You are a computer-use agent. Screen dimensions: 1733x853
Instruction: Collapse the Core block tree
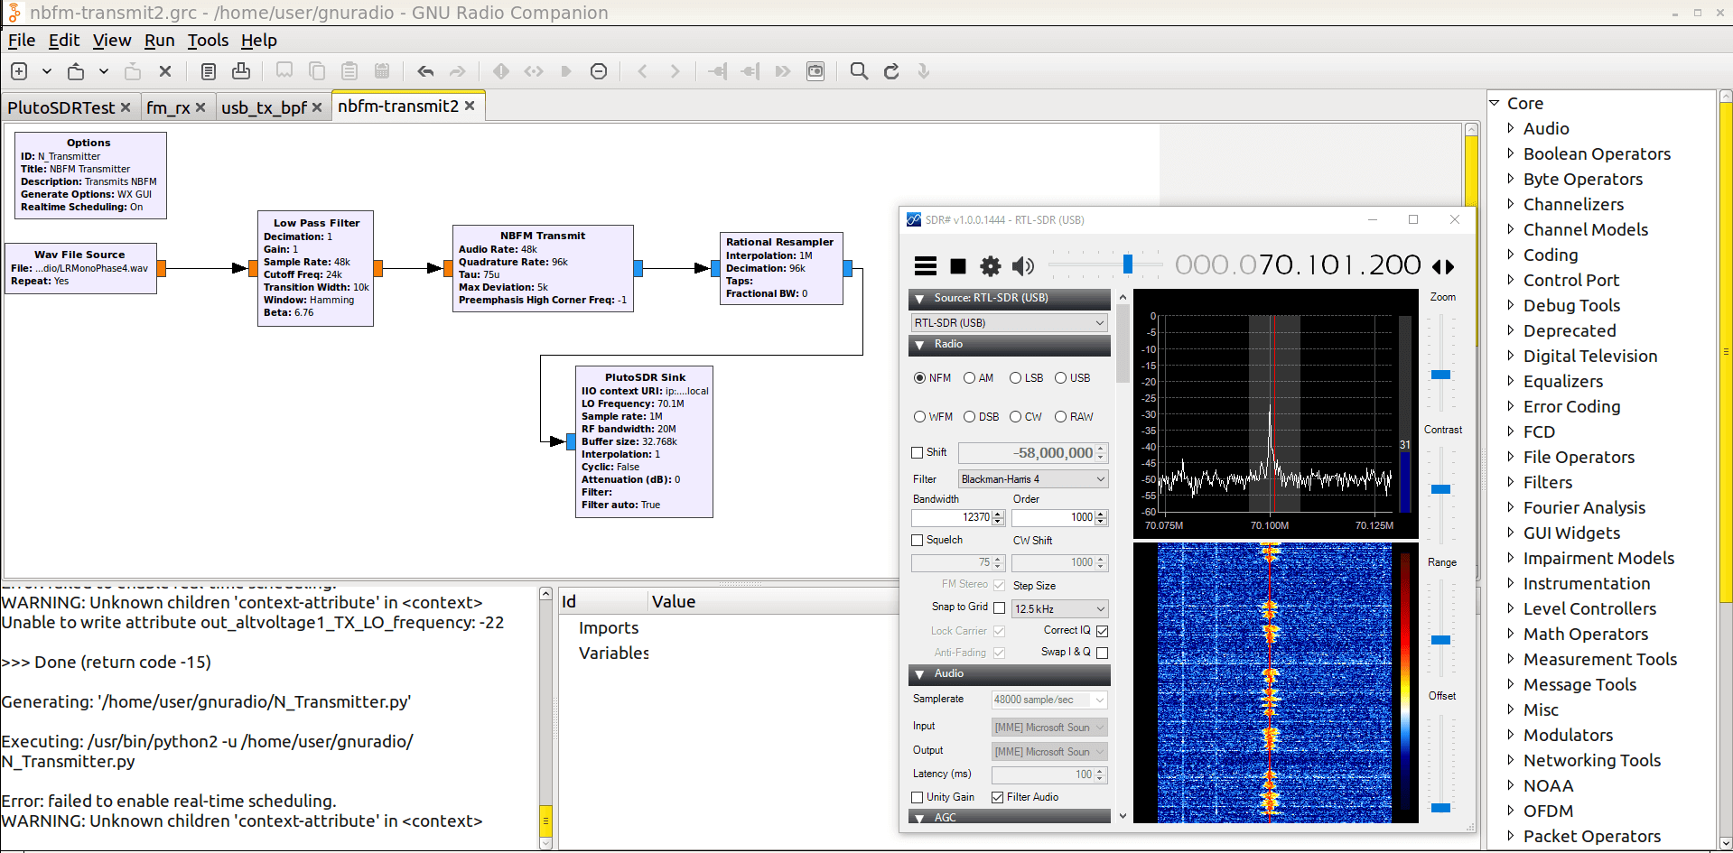tap(1495, 103)
